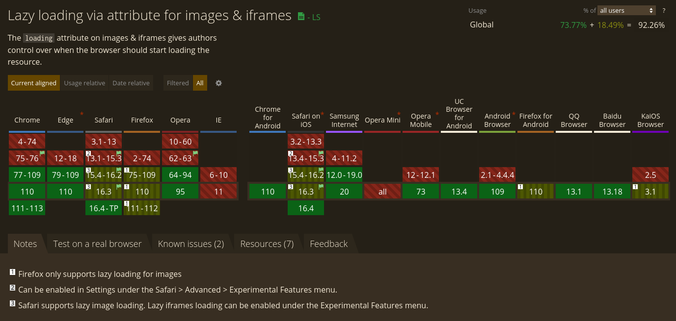Click KaiOS Browser column header
Screen dimensions: 676x321
click(x=650, y=120)
